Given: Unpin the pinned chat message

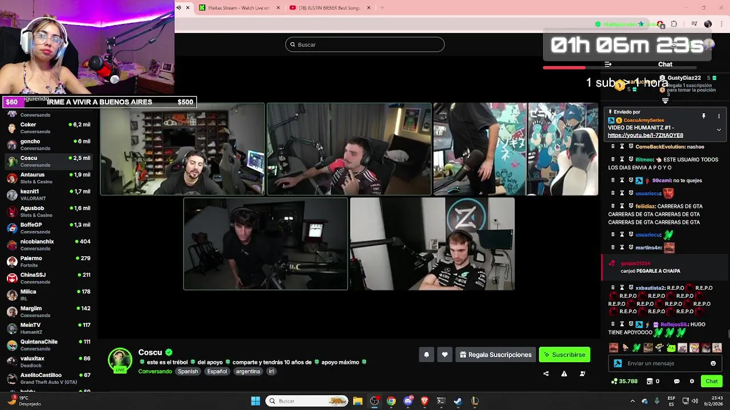Looking at the screenshot, I should (x=704, y=116).
